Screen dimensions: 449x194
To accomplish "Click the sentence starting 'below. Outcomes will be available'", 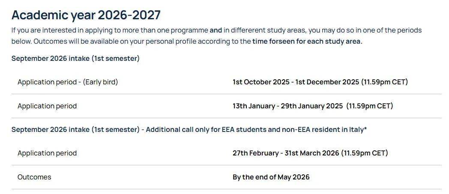I will click(187, 42).
